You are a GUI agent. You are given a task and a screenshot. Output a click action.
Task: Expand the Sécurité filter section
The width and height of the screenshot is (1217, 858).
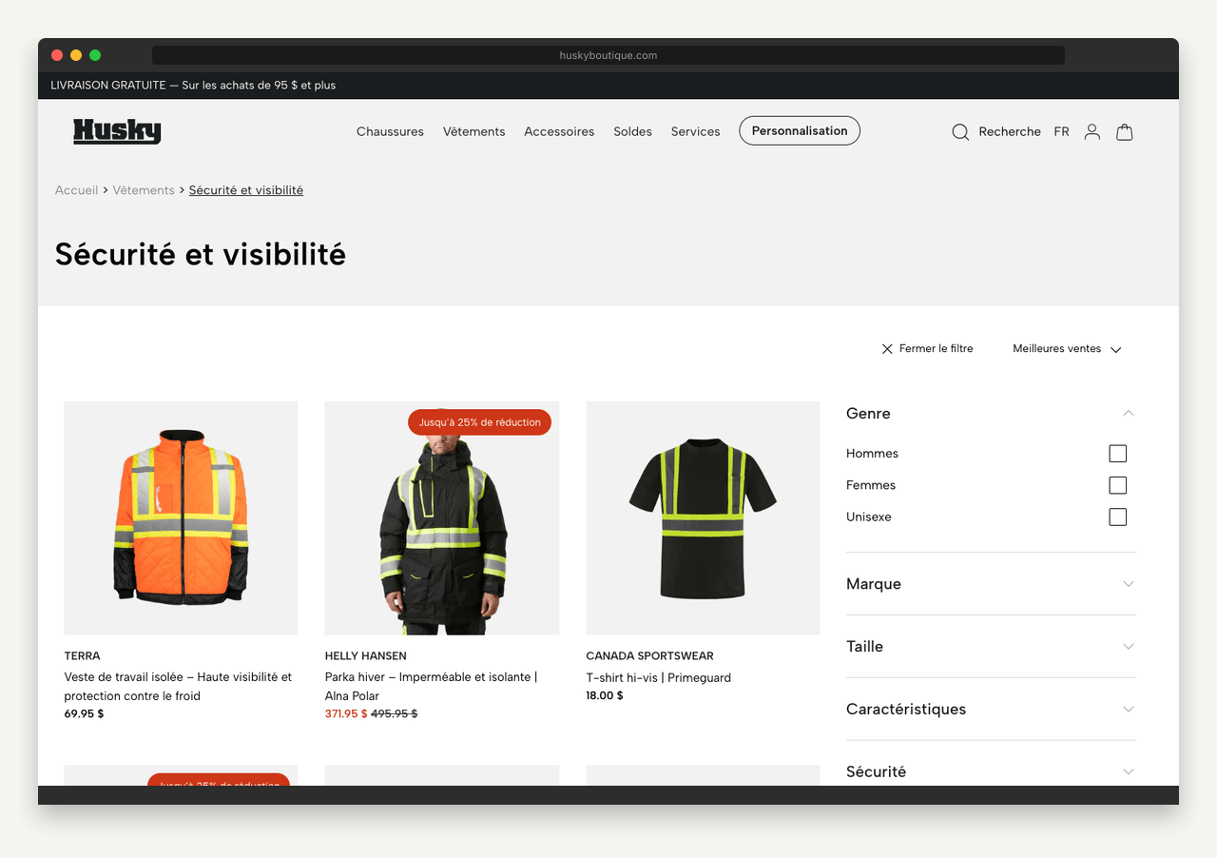(x=1128, y=771)
